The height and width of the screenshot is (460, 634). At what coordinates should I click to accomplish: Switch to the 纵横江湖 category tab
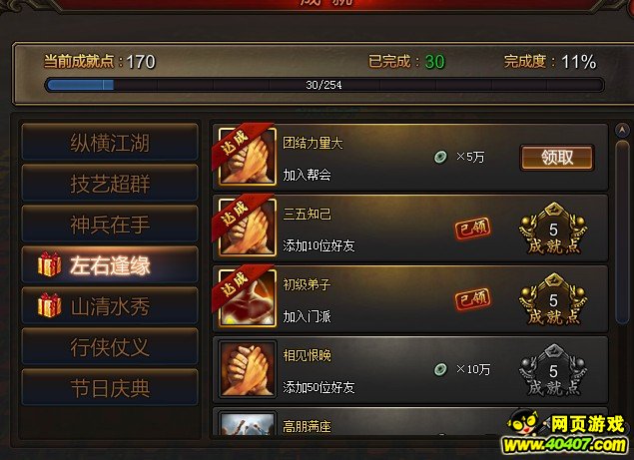[x=110, y=143]
